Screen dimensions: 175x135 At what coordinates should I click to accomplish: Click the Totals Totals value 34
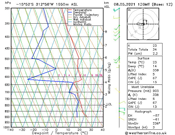point(155,49)
